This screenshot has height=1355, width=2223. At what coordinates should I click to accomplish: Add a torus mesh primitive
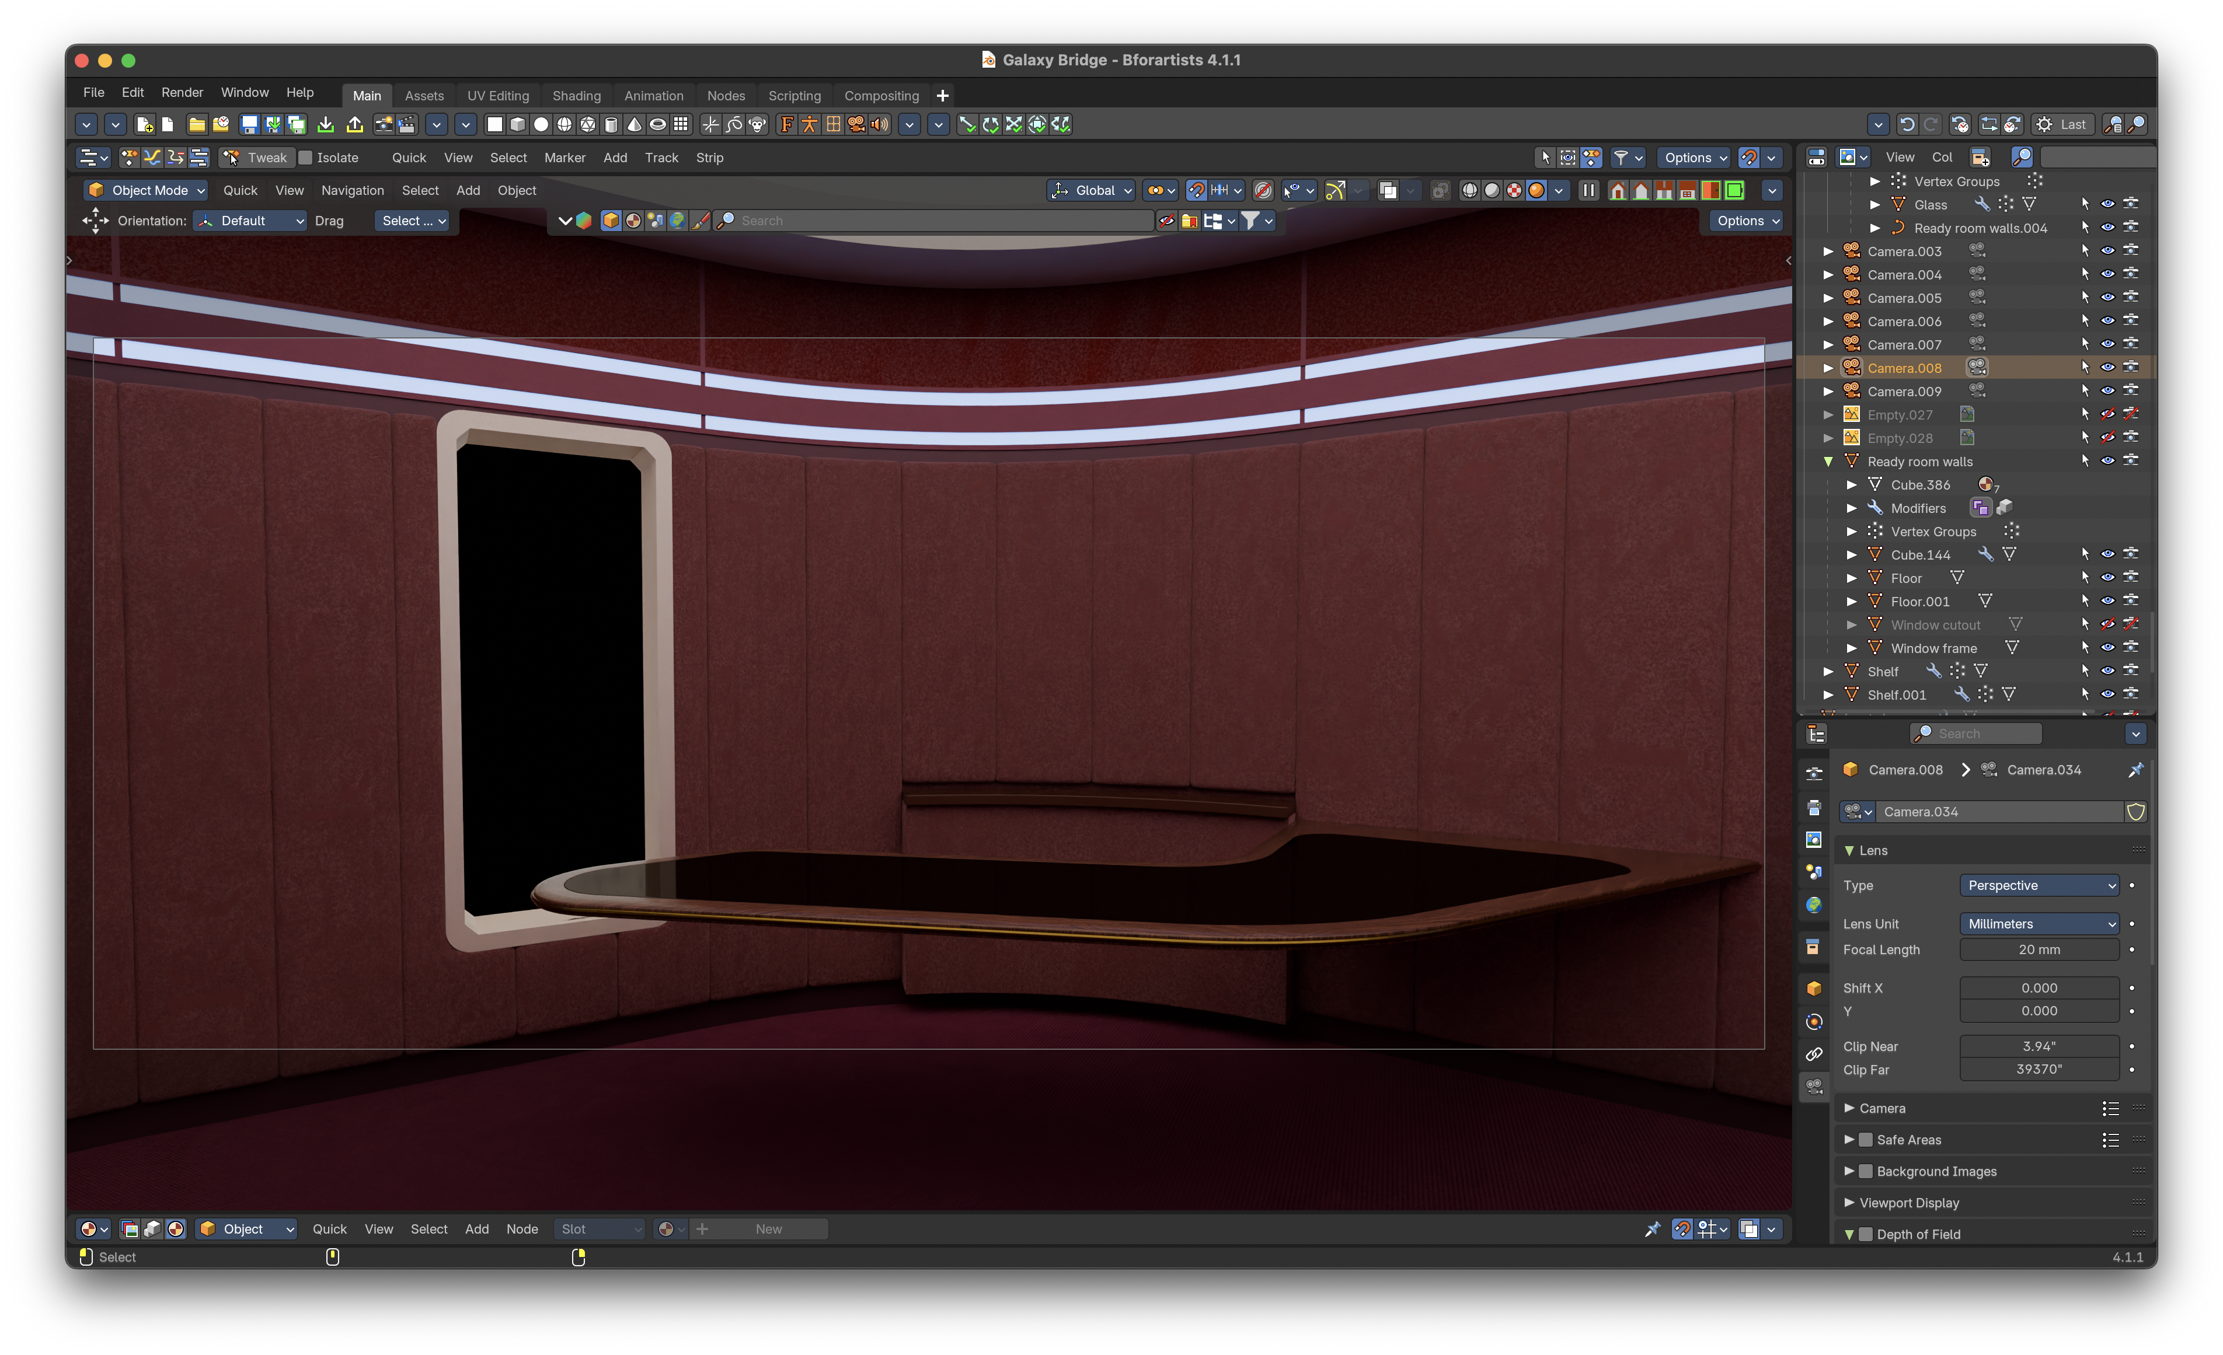click(x=658, y=124)
